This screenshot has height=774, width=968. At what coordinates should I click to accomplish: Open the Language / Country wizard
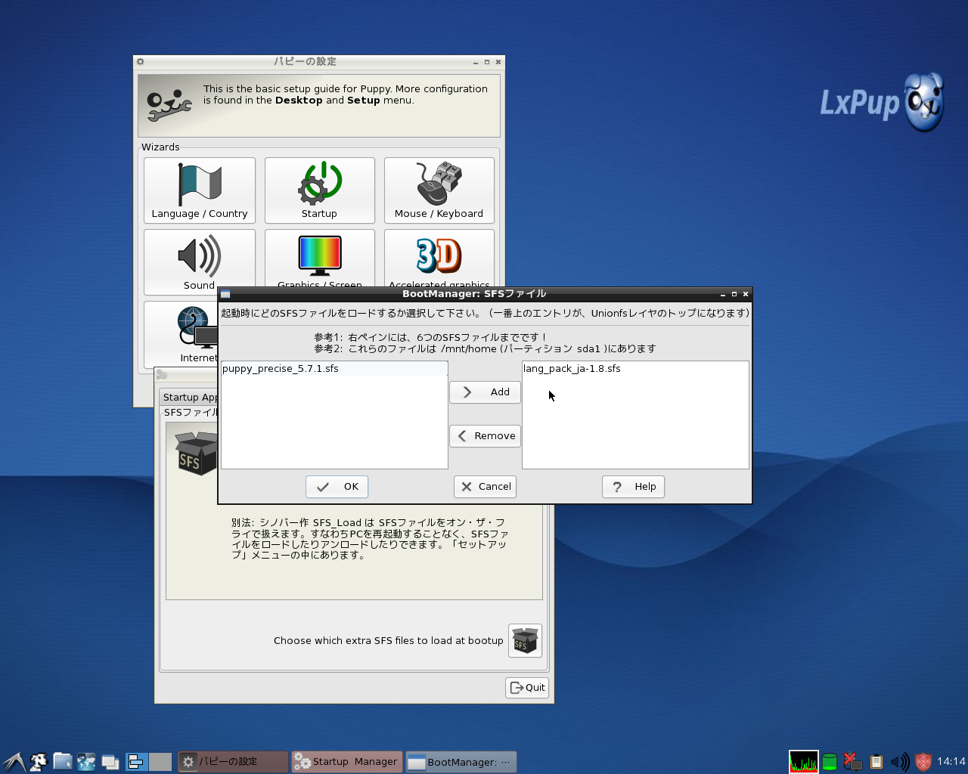[200, 190]
